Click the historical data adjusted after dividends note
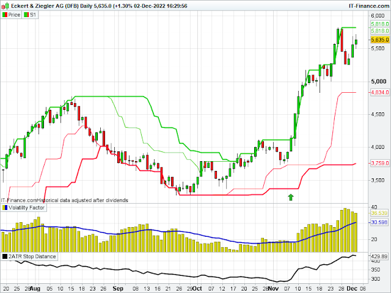The height and width of the screenshot is (293, 391). pyautogui.click(x=82, y=200)
